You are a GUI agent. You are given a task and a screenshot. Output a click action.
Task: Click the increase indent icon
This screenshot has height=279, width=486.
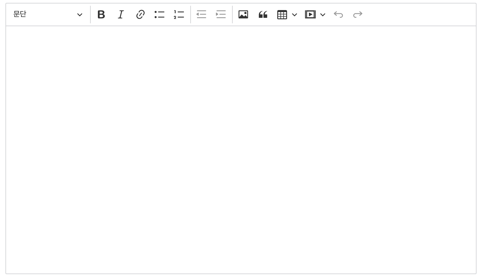[221, 14]
